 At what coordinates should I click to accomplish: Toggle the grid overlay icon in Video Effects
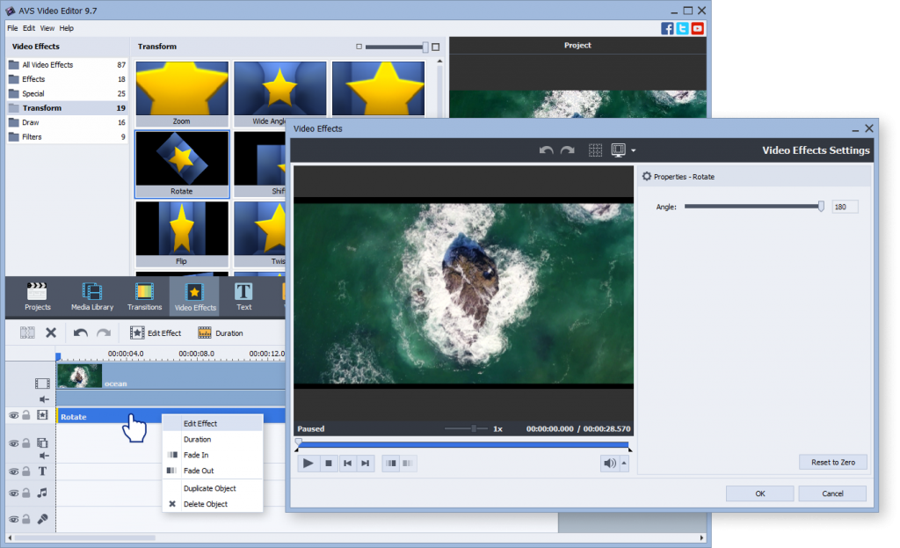[595, 150]
